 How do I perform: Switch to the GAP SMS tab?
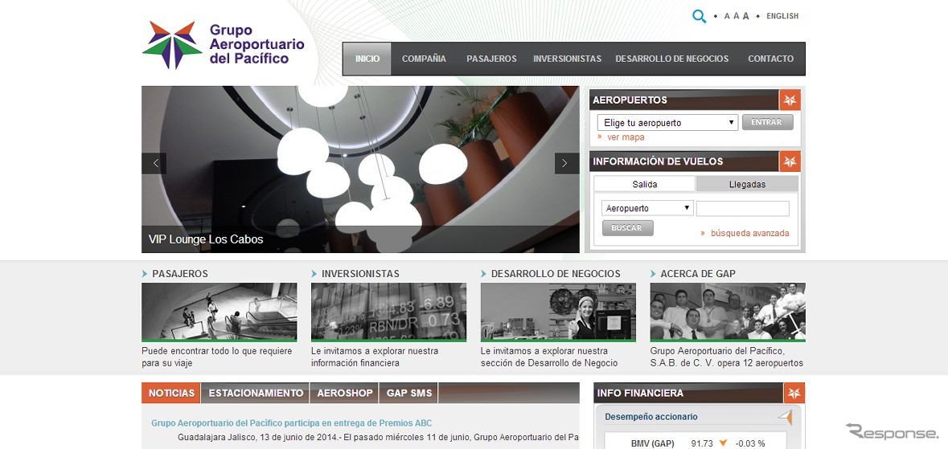pyautogui.click(x=409, y=393)
